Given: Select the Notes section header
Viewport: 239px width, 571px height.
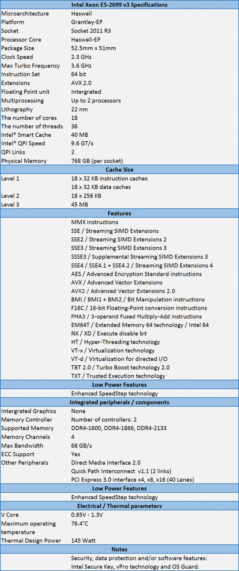Looking at the screenshot, I should pyautogui.click(x=119, y=549).
